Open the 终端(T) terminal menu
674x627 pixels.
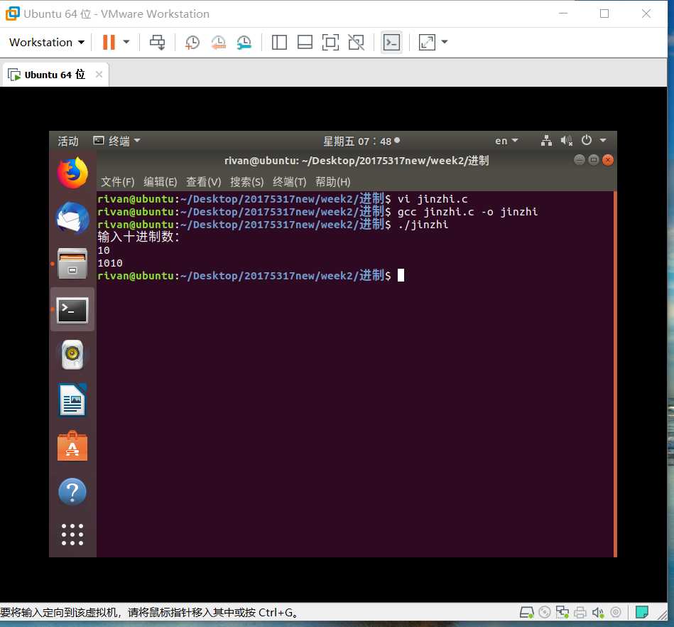click(x=289, y=182)
